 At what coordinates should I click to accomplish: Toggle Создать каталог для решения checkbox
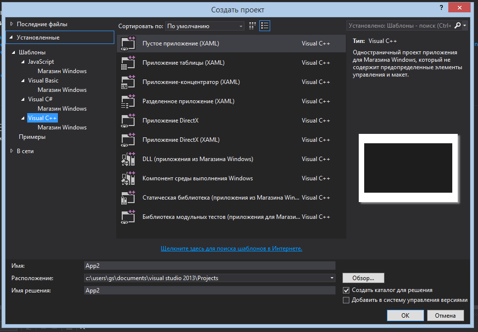(346, 290)
